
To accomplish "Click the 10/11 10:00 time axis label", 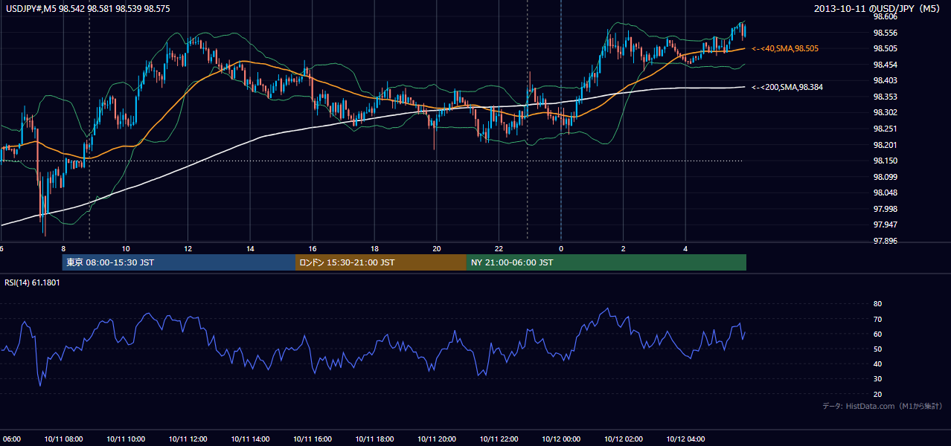I will (x=126, y=439).
